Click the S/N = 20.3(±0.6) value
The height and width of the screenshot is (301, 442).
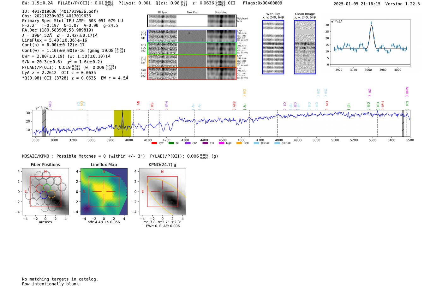(x=42, y=62)
